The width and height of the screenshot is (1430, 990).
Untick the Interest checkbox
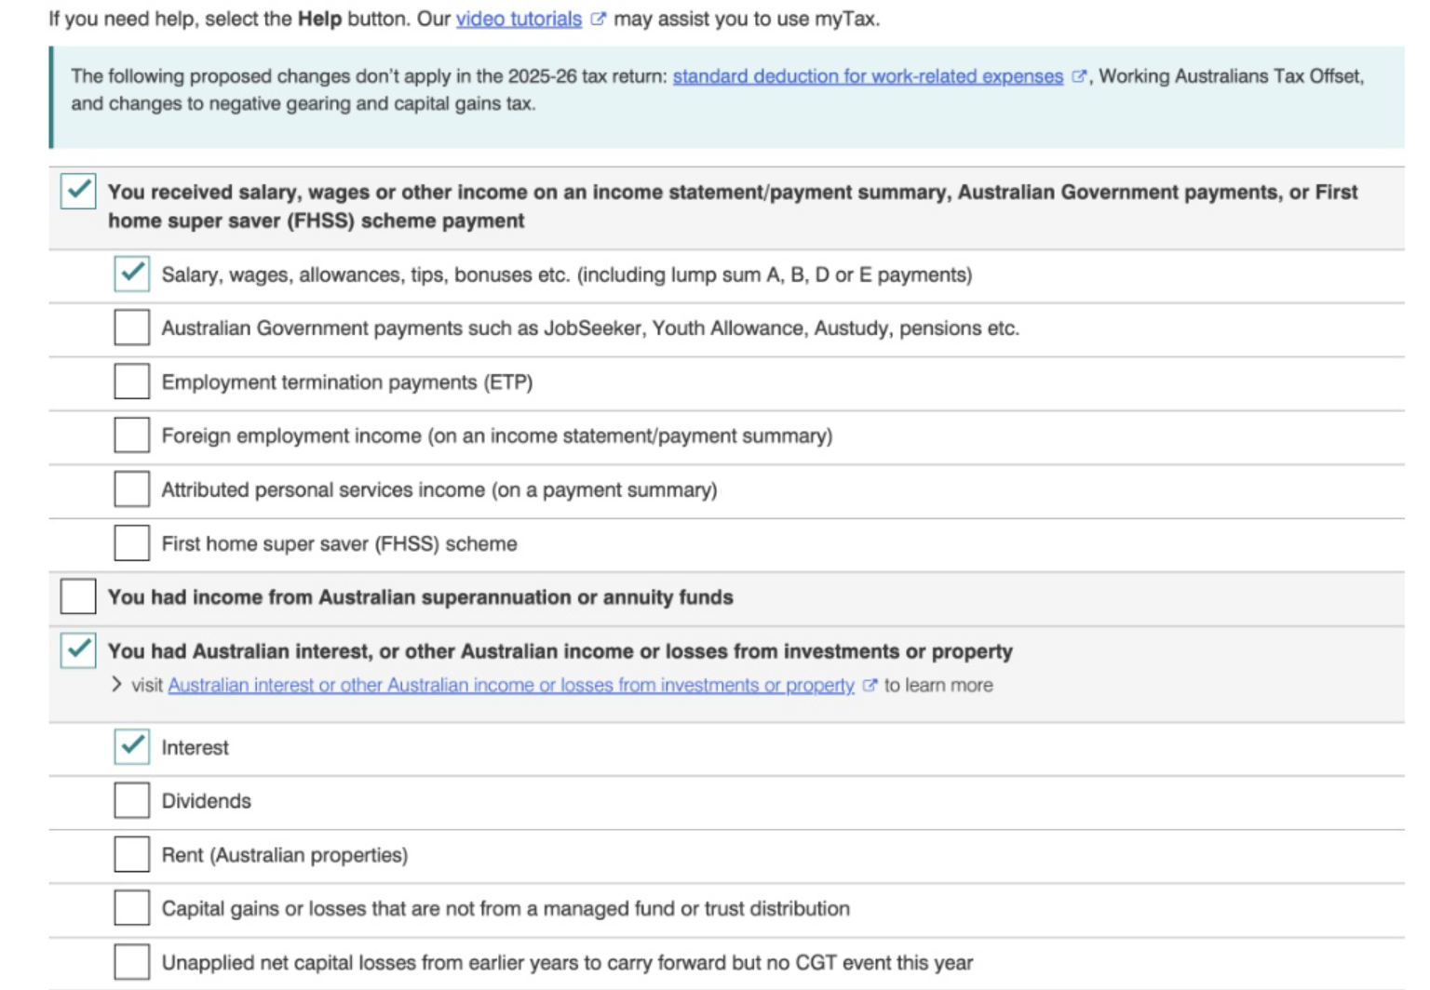pos(132,746)
